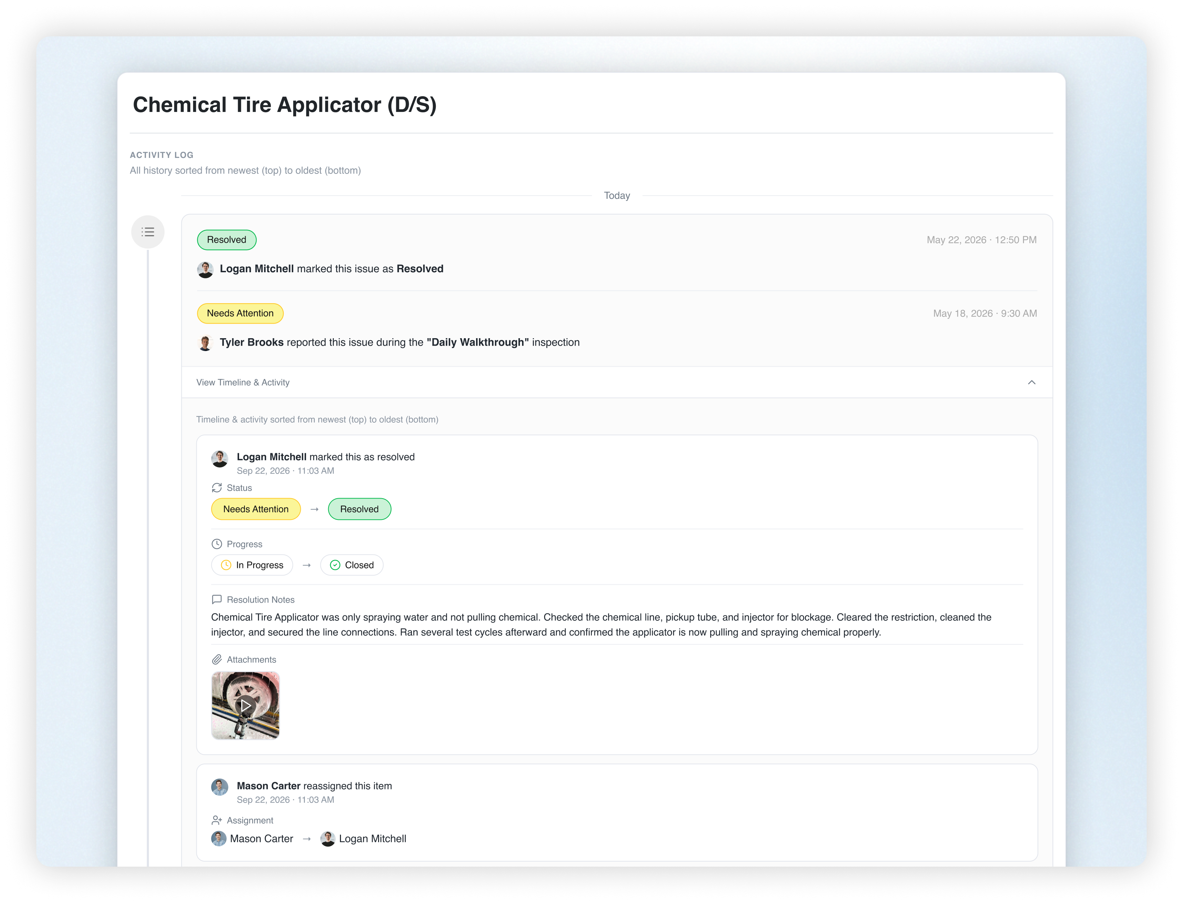
Task: Click Logan Mitchell's small avatar under Assignment
Action: pyautogui.click(x=327, y=838)
